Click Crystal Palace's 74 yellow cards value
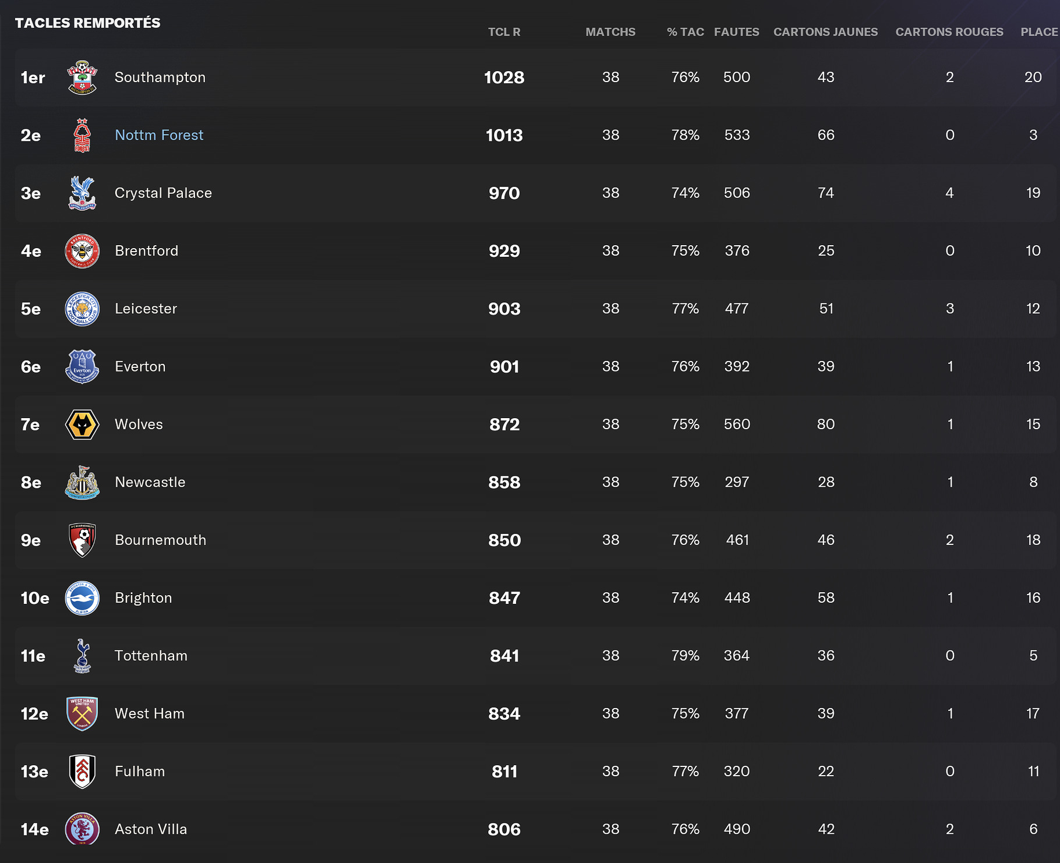Viewport: 1060px width, 863px height. 826,193
